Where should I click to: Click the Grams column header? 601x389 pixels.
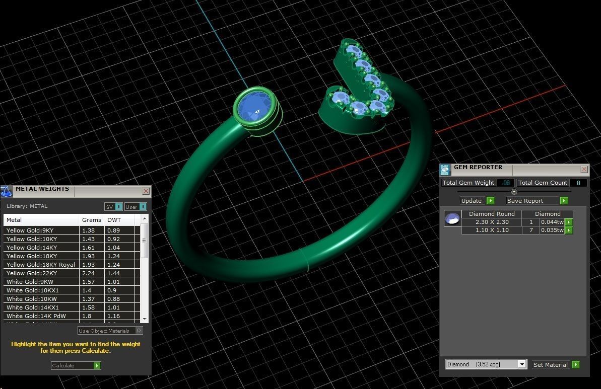(x=92, y=220)
